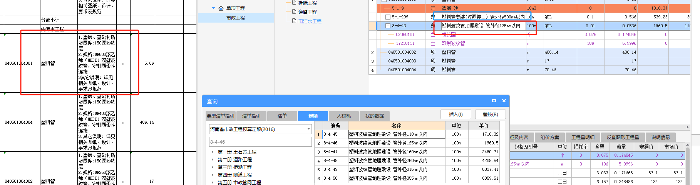Expand 第一册 土石方工程 node
The width and height of the screenshot is (700, 185).
(213, 152)
